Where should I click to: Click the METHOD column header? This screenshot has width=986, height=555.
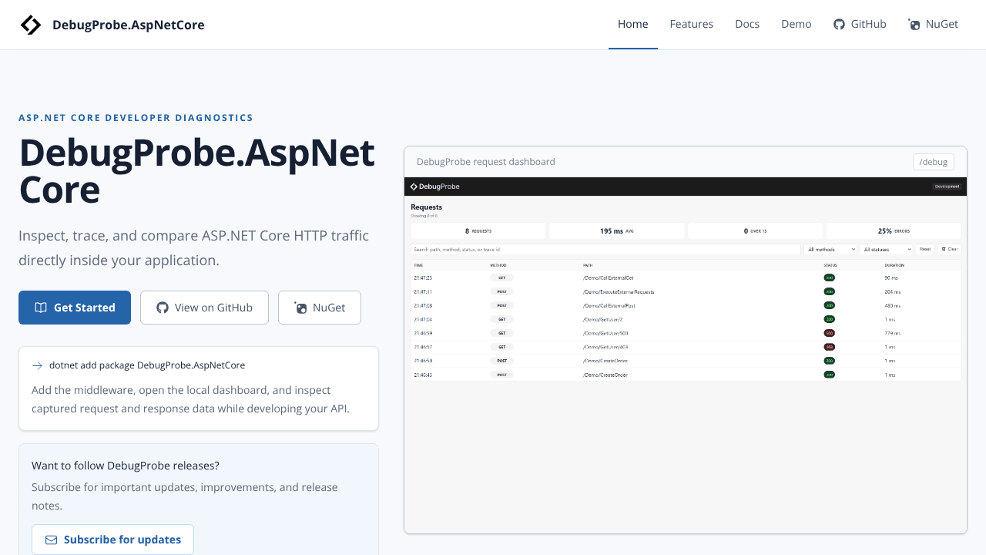click(498, 265)
